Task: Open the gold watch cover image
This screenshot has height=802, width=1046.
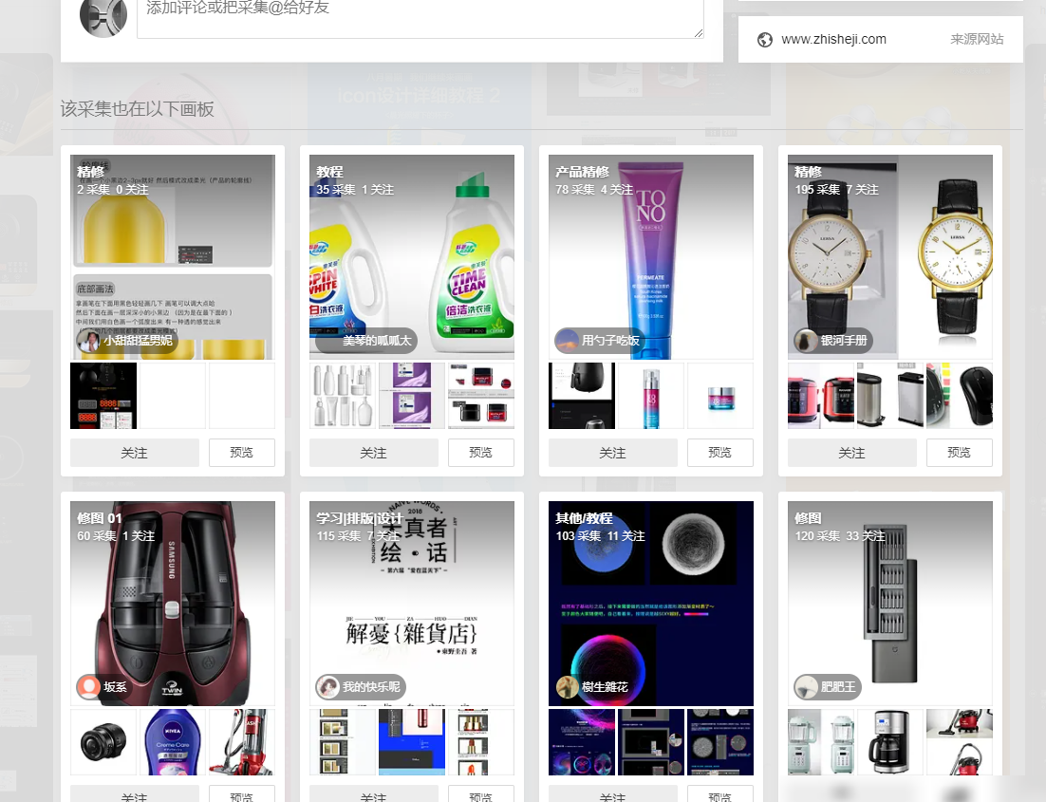Action: tap(890, 257)
